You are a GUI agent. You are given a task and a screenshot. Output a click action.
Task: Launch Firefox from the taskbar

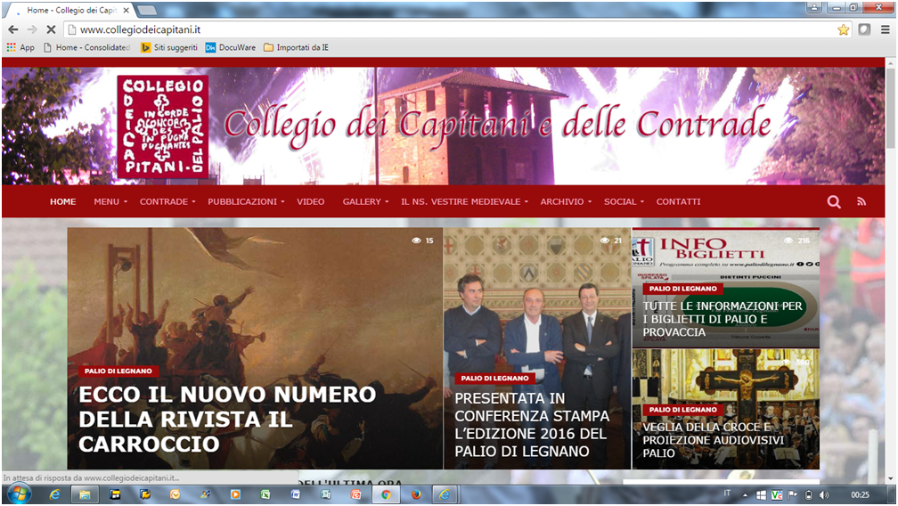416,494
